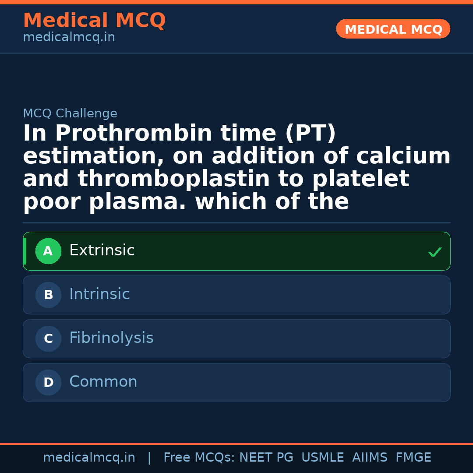
Task: Click the MCQ Challenge label
Action: tap(70, 114)
